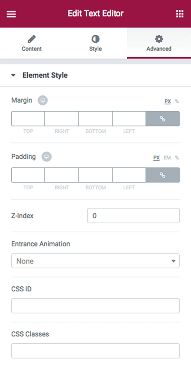191x368 pixels.
Task: Switch to the Style tab
Action: click(95, 43)
